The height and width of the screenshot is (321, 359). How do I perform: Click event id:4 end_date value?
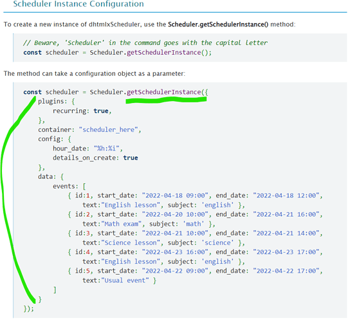point(286,252)
